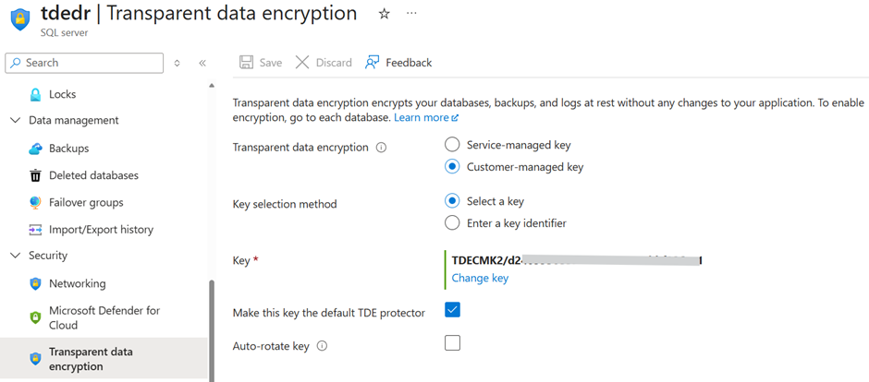This screenshot has height=382, width=869.
Task: Click the Microsoft Defender for Cloud icon
Action: tap(35, 317)
